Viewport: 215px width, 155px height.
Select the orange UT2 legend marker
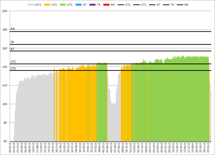click(x=46, y=5)
